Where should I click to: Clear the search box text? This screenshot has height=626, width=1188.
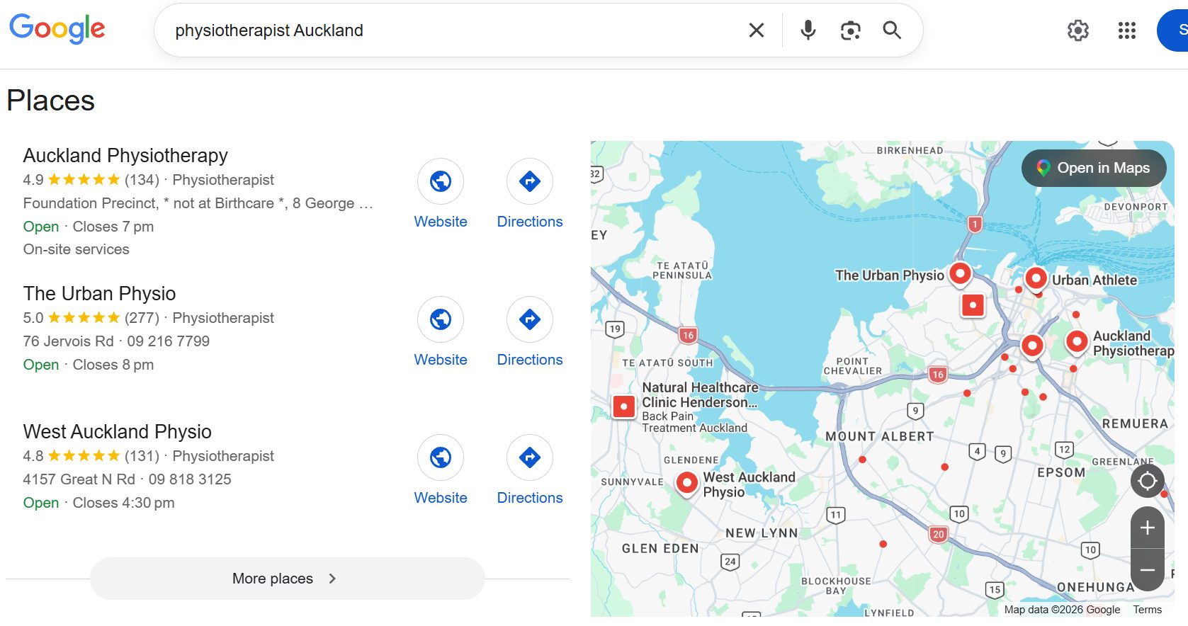756,30
